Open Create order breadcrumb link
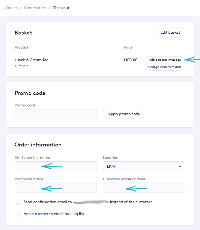The image size is (200, 230). tap(35, 8)
